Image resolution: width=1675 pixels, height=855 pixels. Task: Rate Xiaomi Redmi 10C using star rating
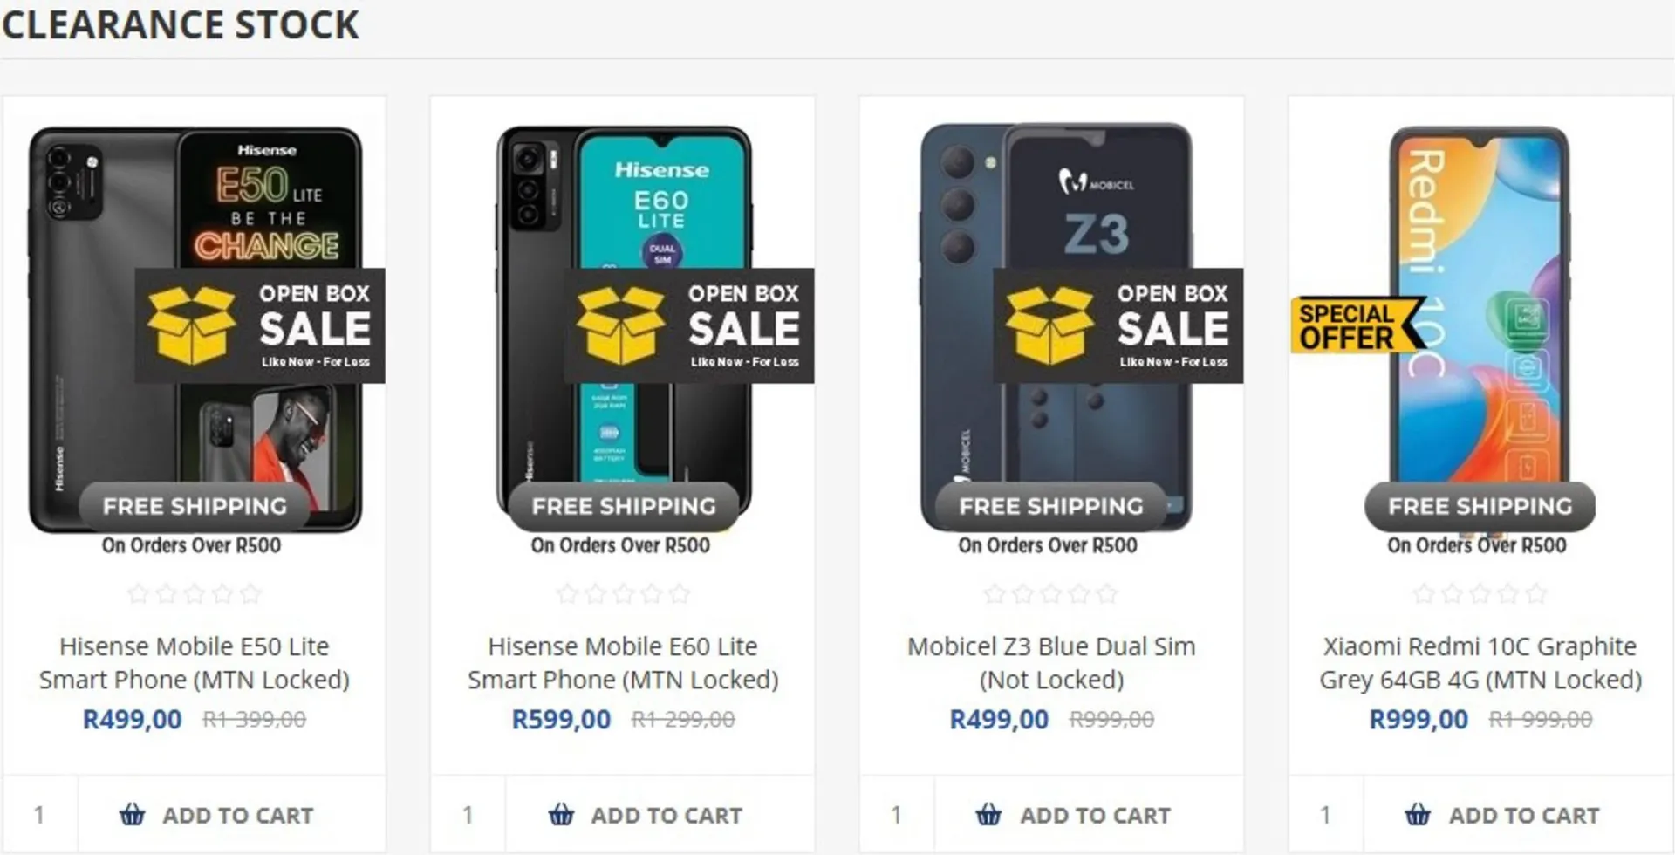point(1480,594)
